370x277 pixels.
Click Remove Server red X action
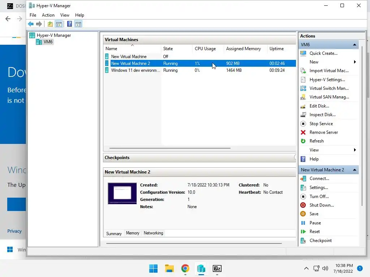323,132
